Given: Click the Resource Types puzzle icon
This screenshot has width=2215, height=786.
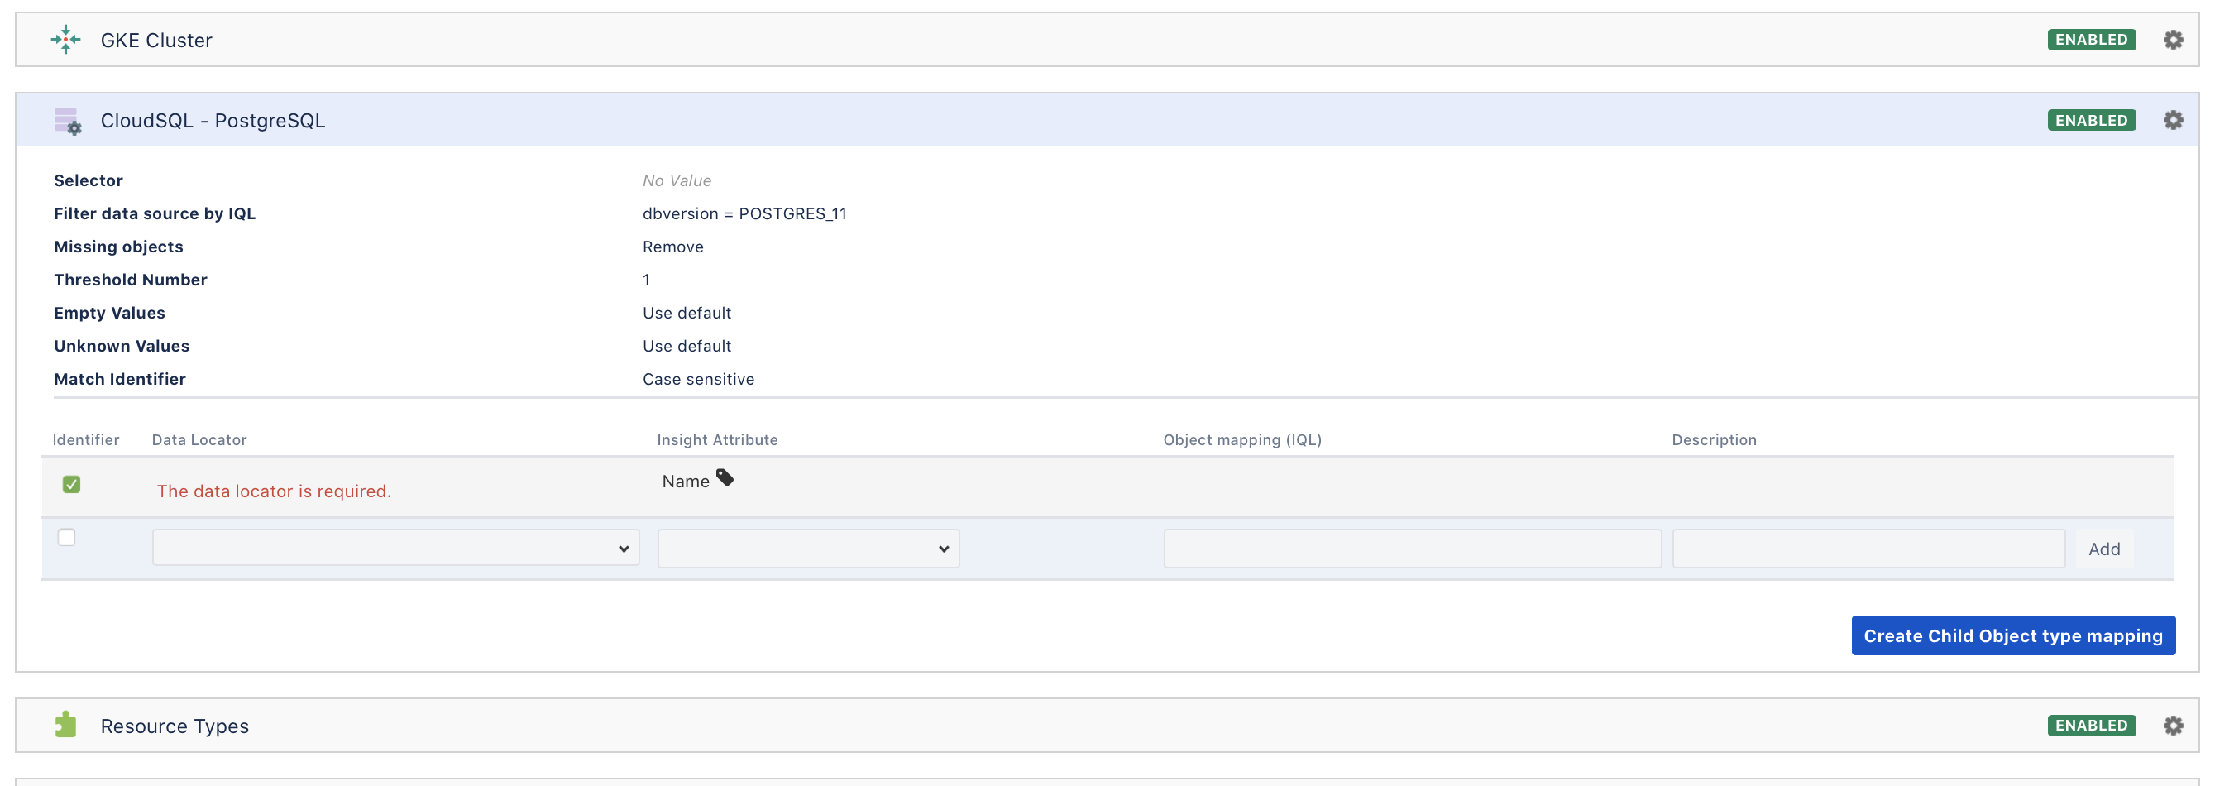Looking at the screenshot, I should point(65,724).
